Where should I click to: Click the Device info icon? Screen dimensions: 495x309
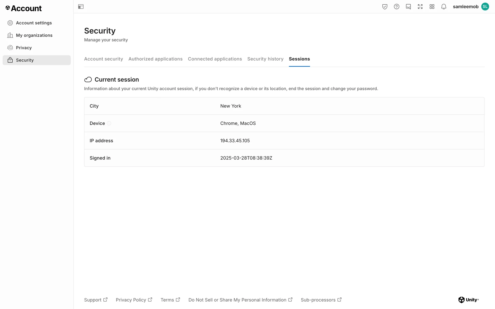pyautogui.click(x=109, y=123)
